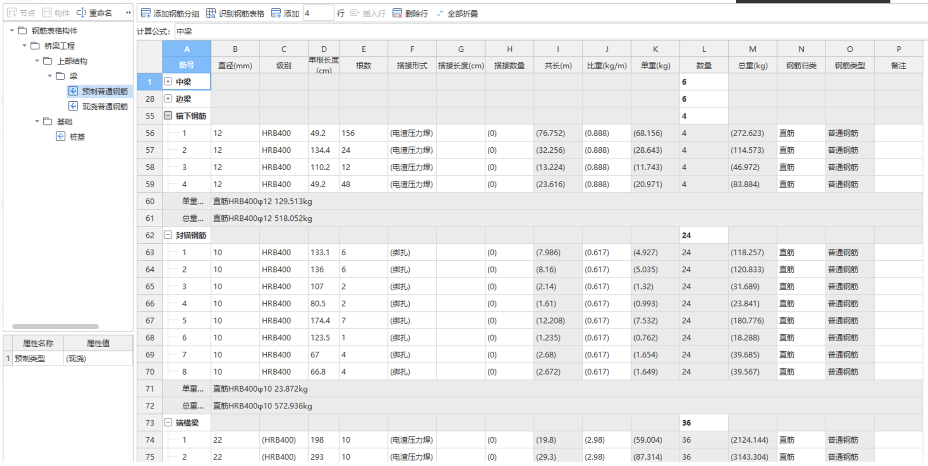The height and width of the screenshot is (466, 928).
Task: Click 全部折叠 to collapse all groups
Action: point(457,14)
